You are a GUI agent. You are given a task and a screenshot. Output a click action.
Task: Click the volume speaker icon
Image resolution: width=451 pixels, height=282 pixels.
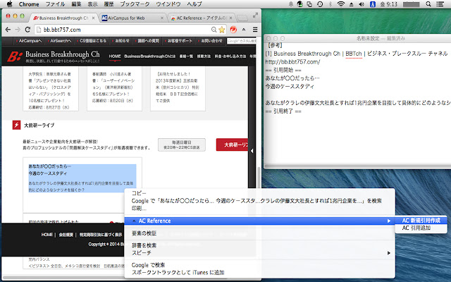362,4
